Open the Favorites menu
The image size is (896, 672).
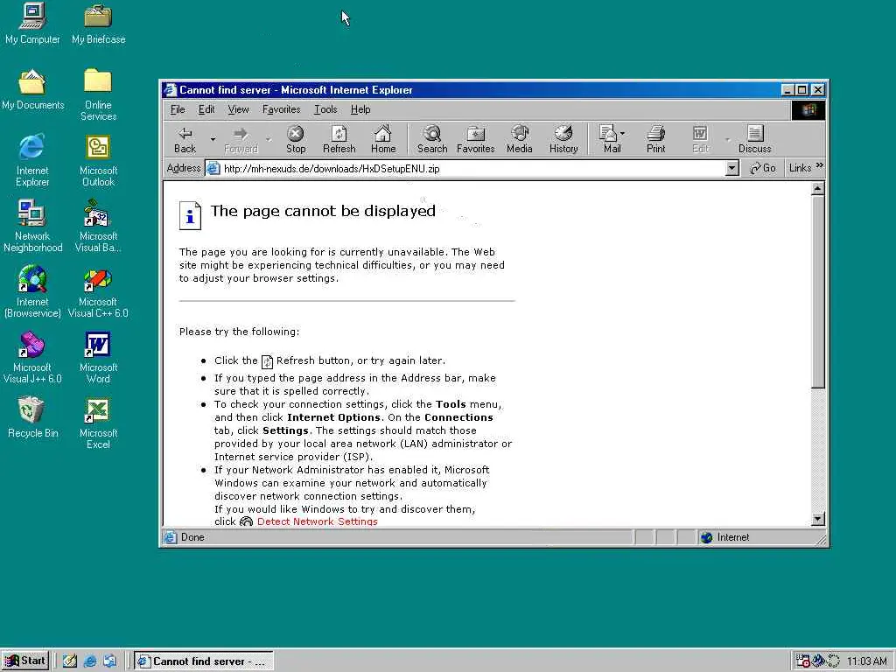281,109
